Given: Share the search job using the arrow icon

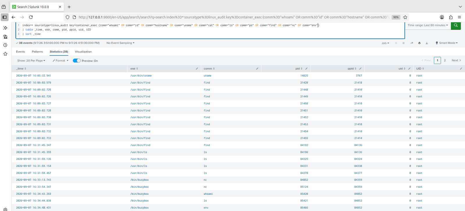Looking at the screenshot, I should [412, 43].
